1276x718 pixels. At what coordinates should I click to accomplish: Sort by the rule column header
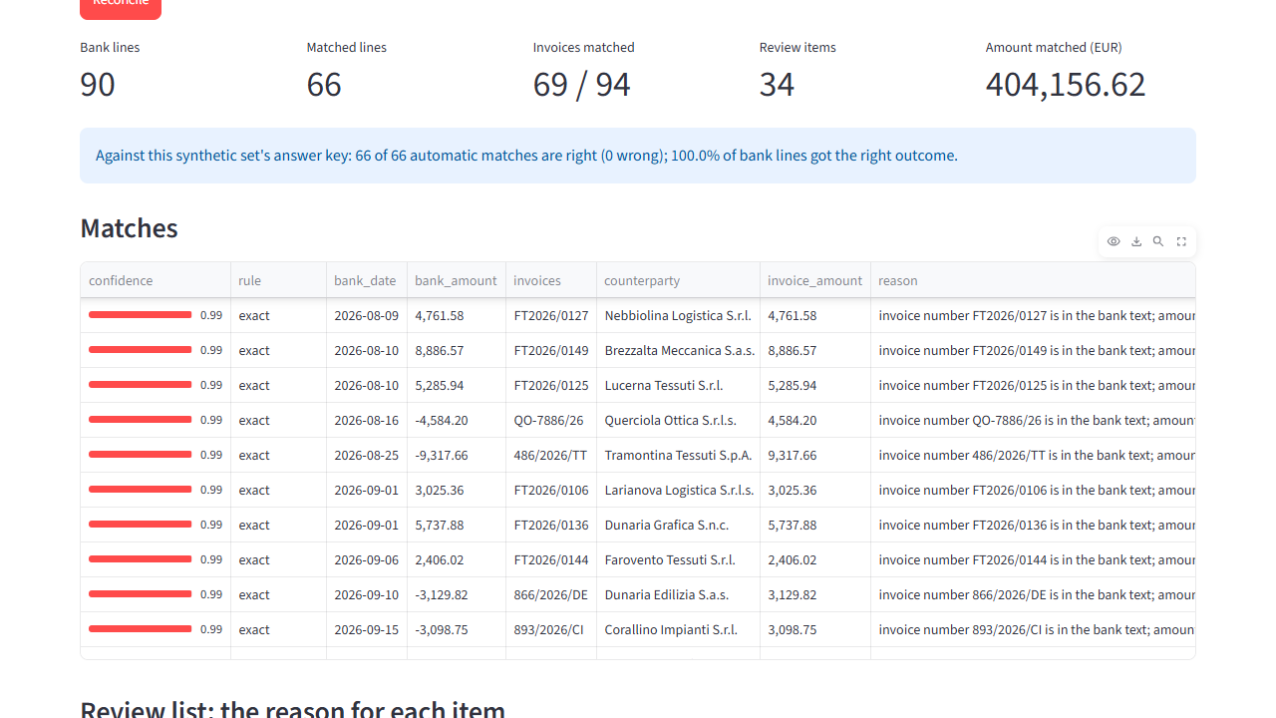(x=278, y=280)
